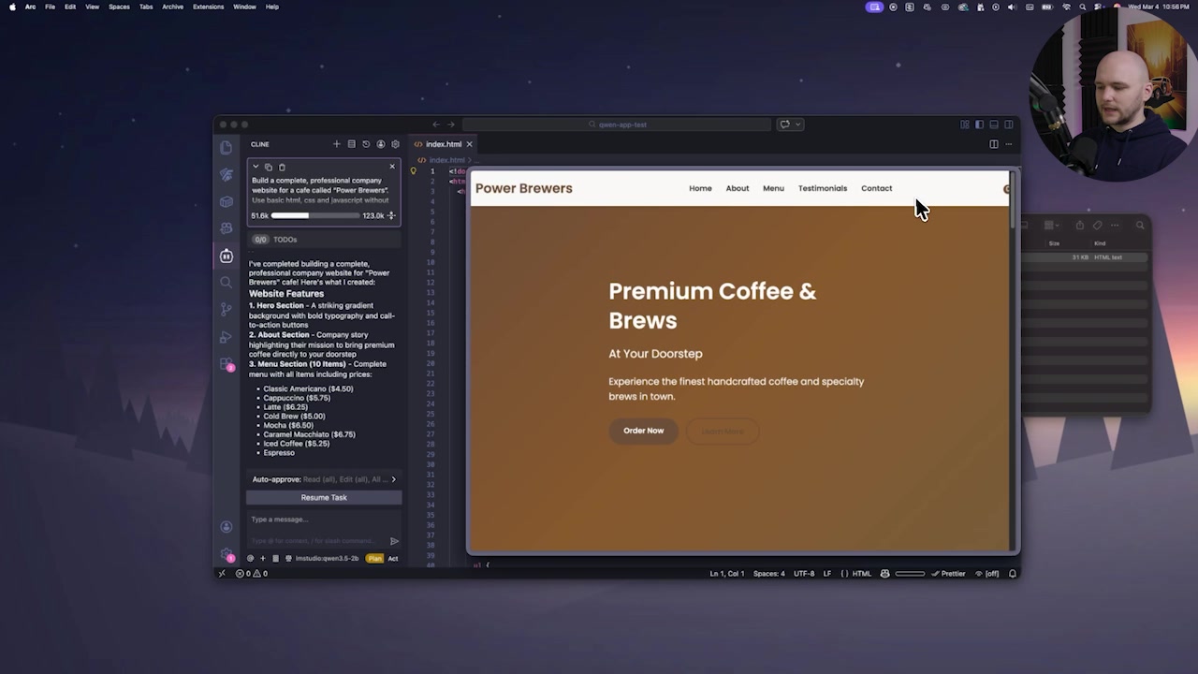The image size is (1198, 674).
Task: Open the Search view in the activity bar
Action: click(x=226, y=283)
